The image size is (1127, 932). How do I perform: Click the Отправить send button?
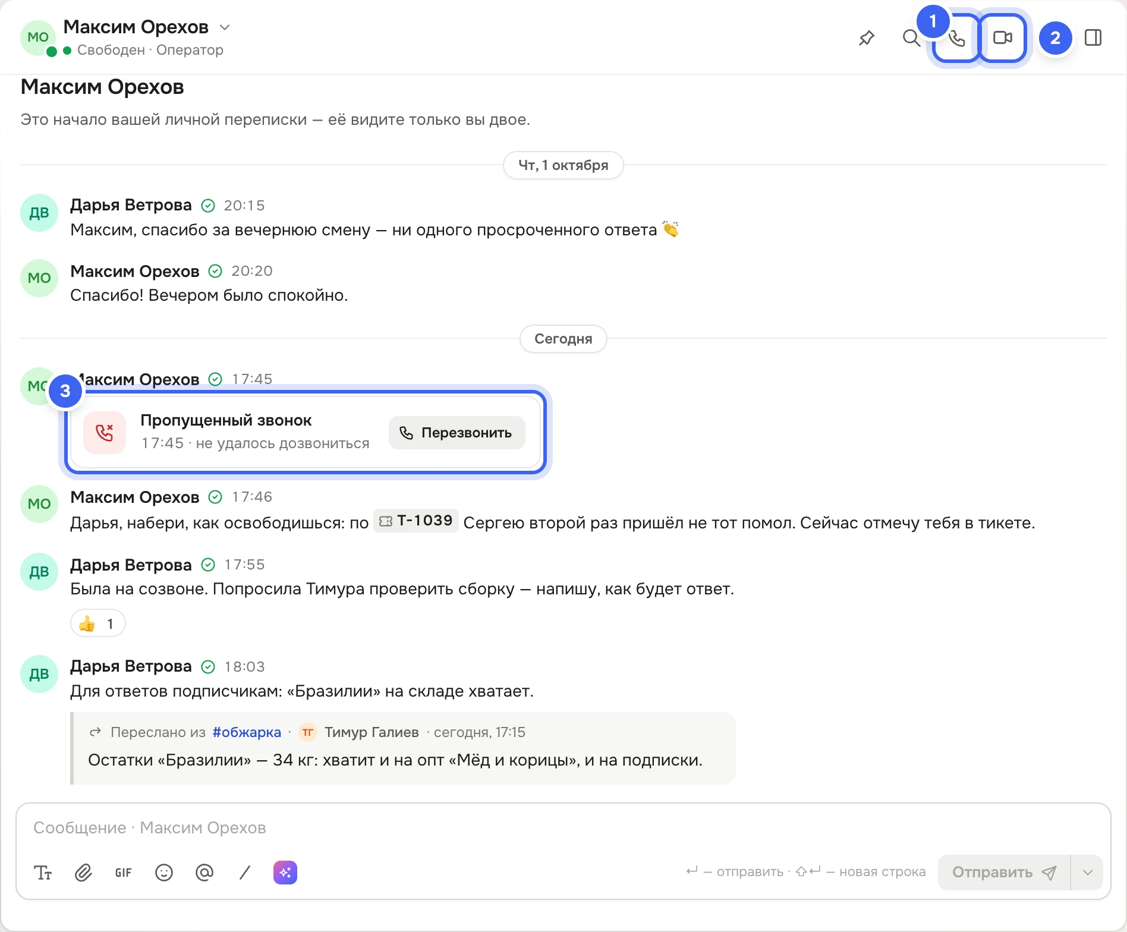coord(1004,873)
